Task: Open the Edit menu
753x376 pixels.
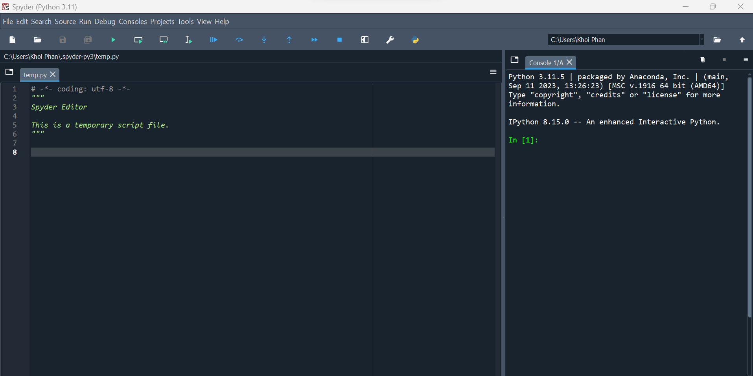Action: point(22,22)
